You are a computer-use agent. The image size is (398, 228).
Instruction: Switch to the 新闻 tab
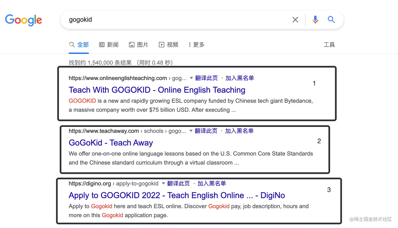(109, 45)
